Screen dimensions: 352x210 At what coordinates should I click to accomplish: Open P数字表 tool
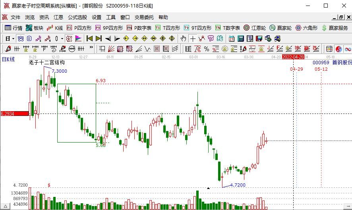[x=139, y=28]
